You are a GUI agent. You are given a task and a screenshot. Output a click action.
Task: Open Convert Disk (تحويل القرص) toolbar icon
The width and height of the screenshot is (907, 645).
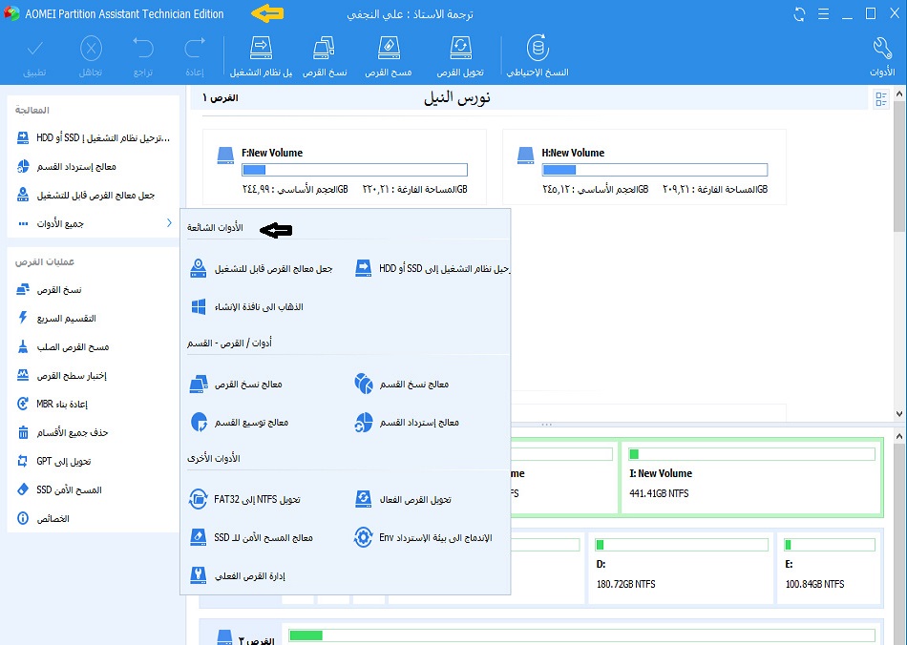[460, 49]
